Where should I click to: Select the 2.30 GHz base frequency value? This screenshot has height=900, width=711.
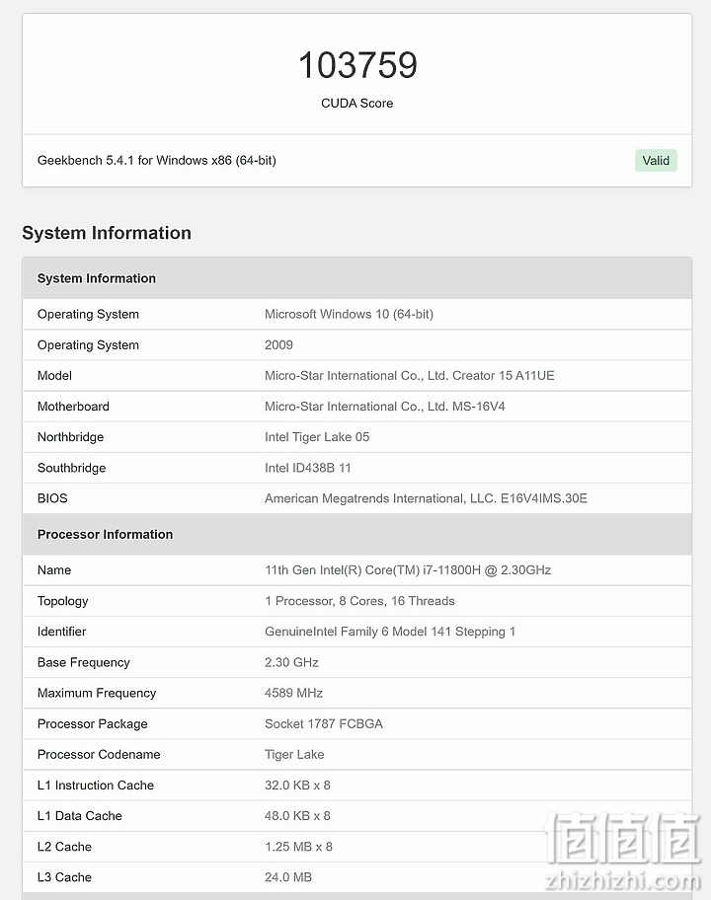291,662
